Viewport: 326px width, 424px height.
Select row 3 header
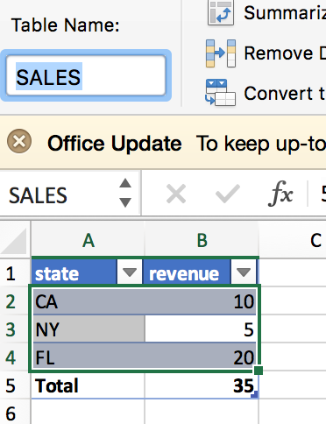point(15,329)
